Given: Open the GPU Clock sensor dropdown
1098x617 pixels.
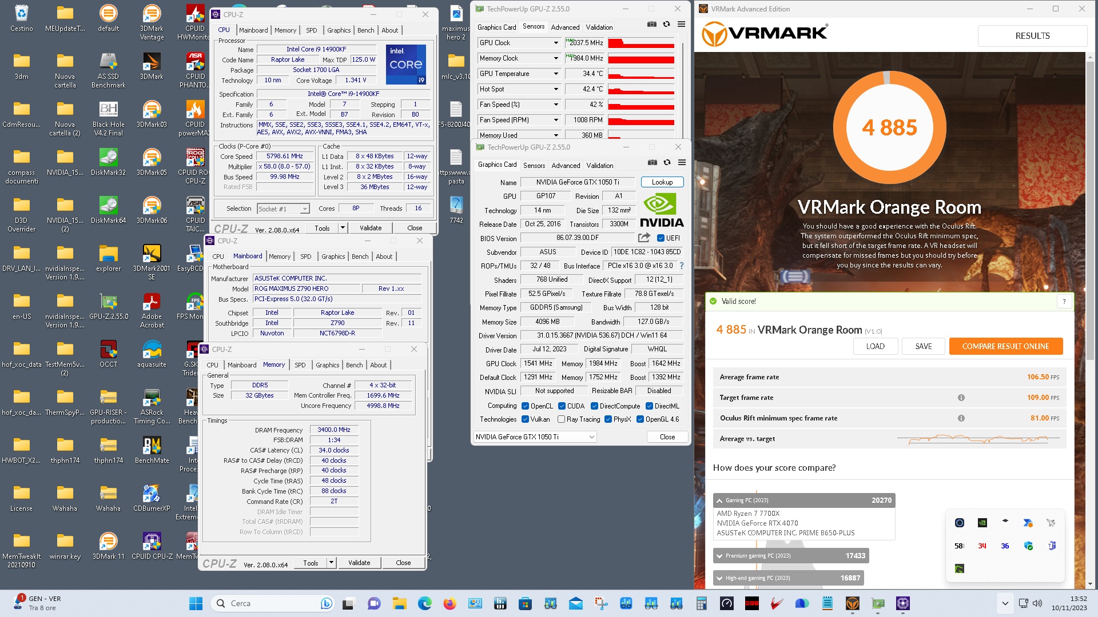Looking at the screenshot, I should [556, 43].
